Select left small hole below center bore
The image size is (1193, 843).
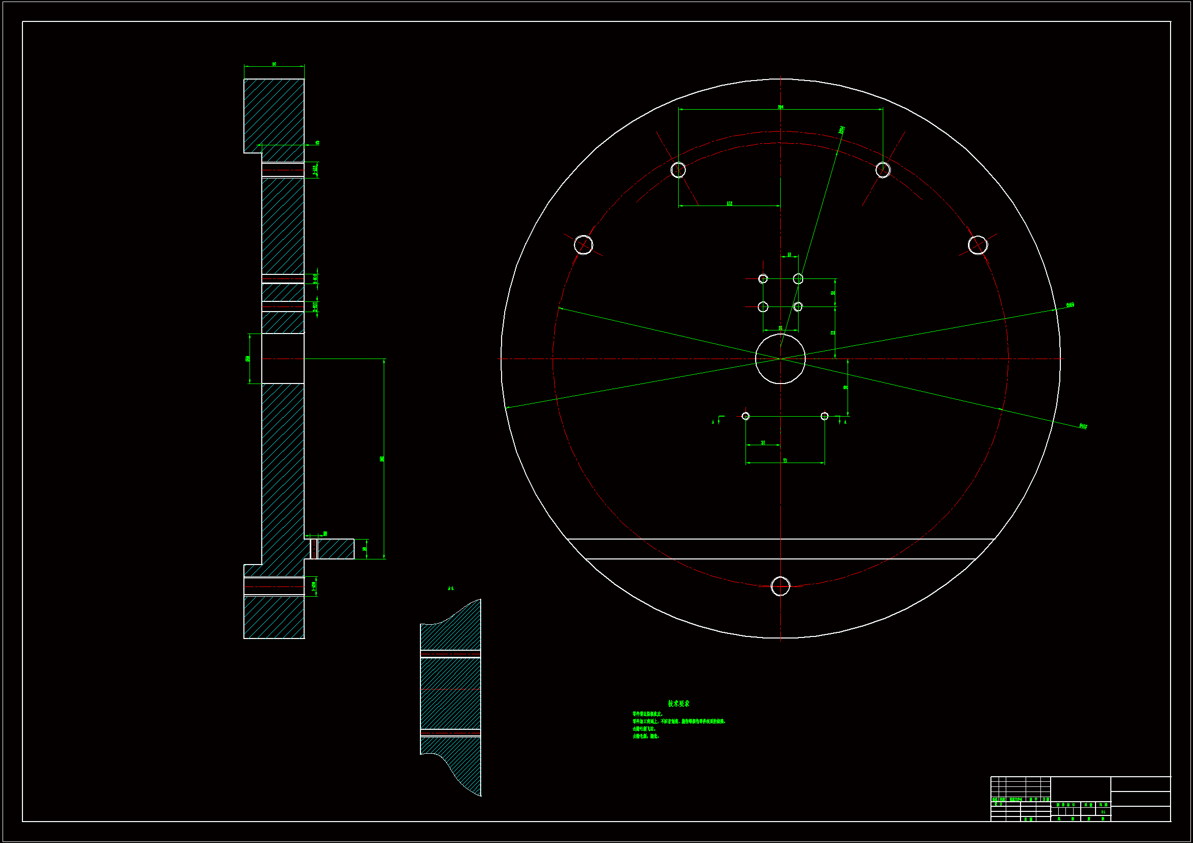745,416
